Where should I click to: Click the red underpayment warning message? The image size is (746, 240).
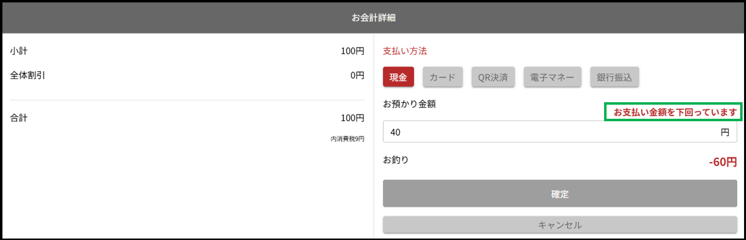pos(674,112)
